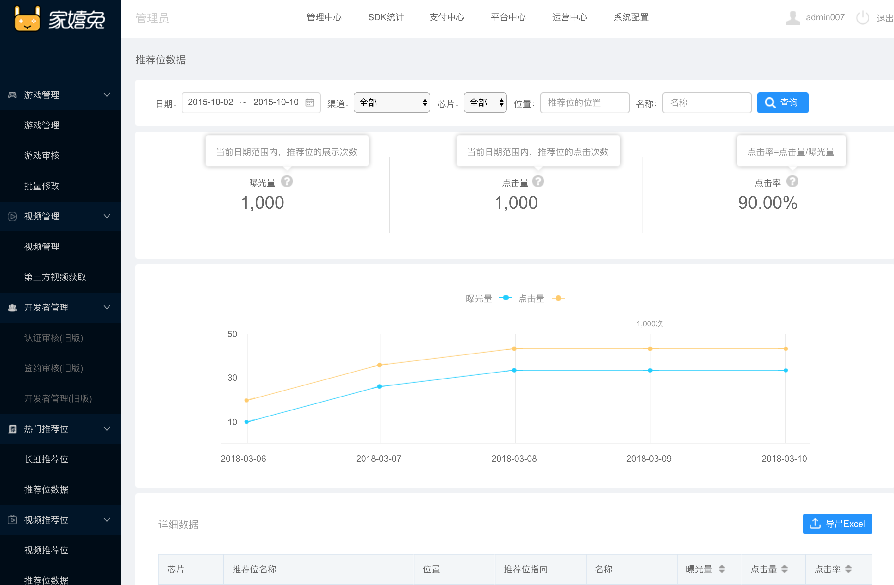Click the gamepad icon beside 游戏管理
The image size is (894, 585).
pyautogui.click(x=12, y=95)
